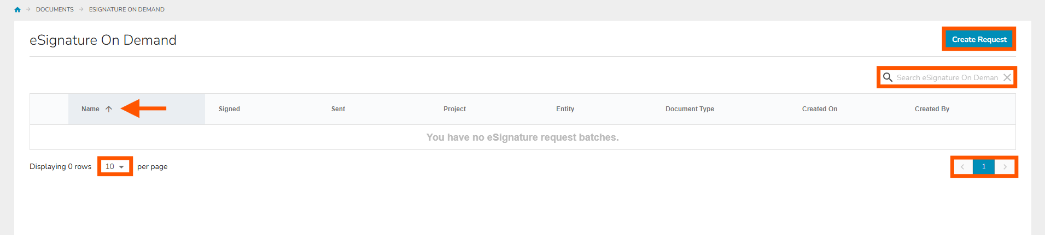Select page 1 in pagination
Screen dimensions: 1045x235
[x=984, y=167]
